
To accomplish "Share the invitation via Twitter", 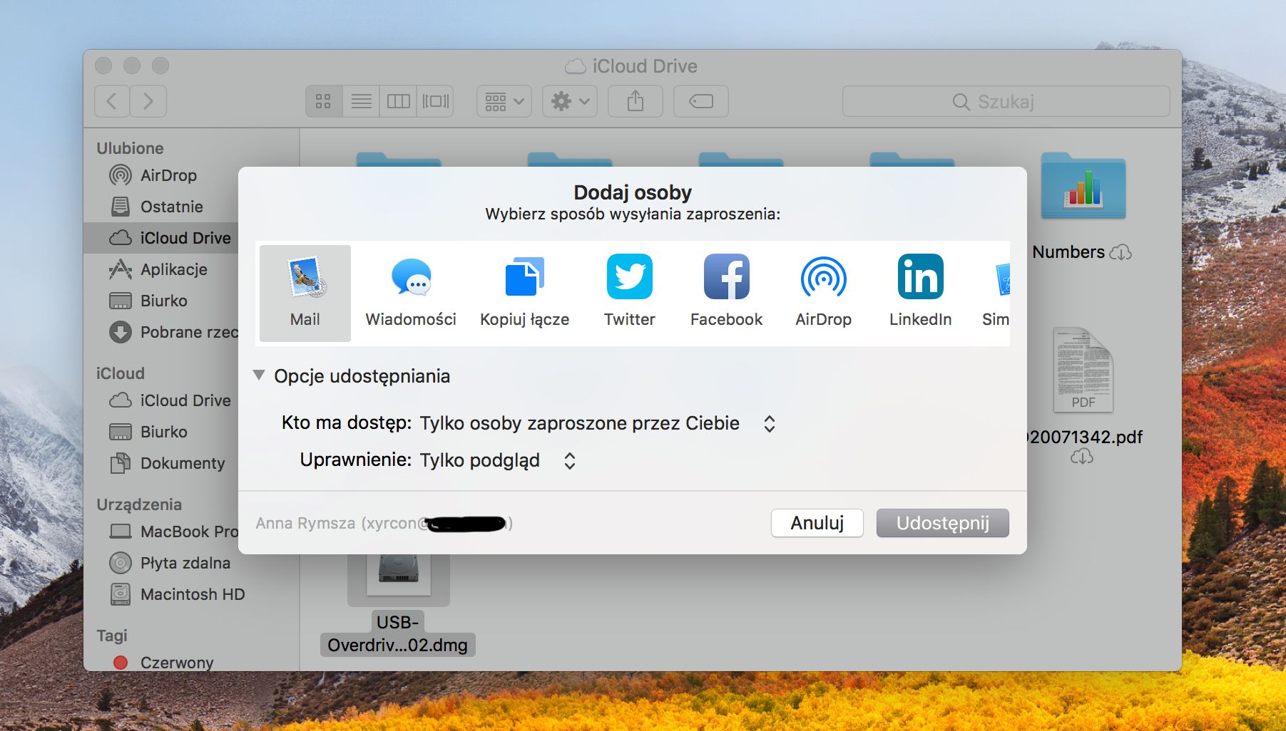I will [629, 293].
